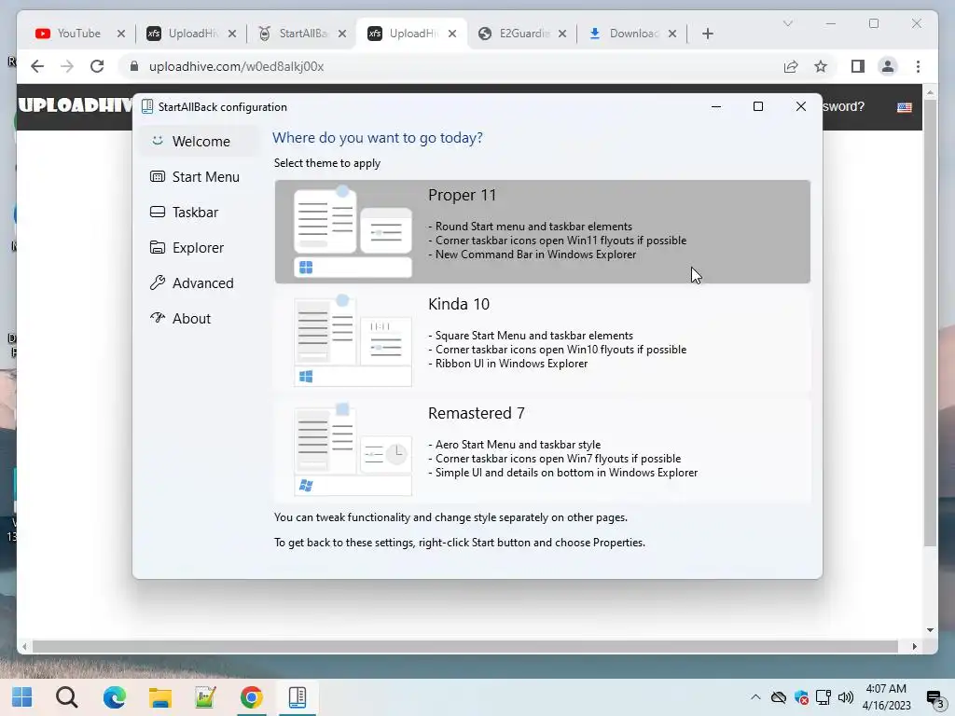Toggle Chrome side panel icon

(x=858, y=66)
